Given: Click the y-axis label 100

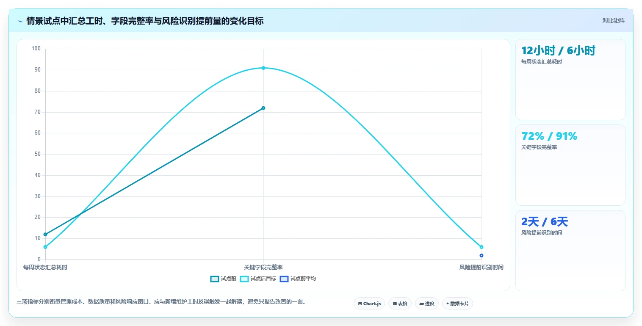Looking at the screenshot, I should coord(36,49).
